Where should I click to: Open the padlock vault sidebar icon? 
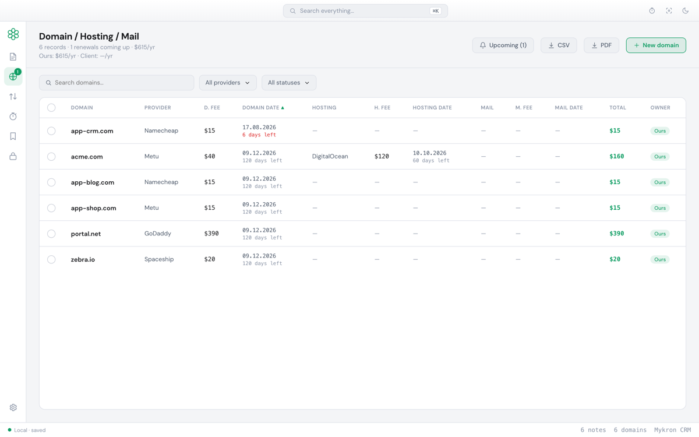pyautogui.click(x=13, y=156)
